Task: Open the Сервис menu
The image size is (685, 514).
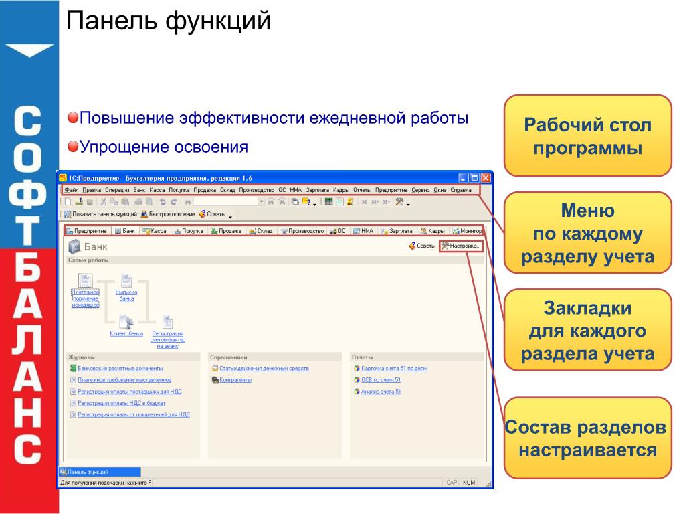Action: click(421, 190)
